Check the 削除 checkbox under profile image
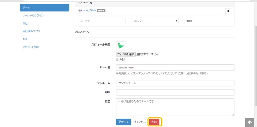 (117, 59)
